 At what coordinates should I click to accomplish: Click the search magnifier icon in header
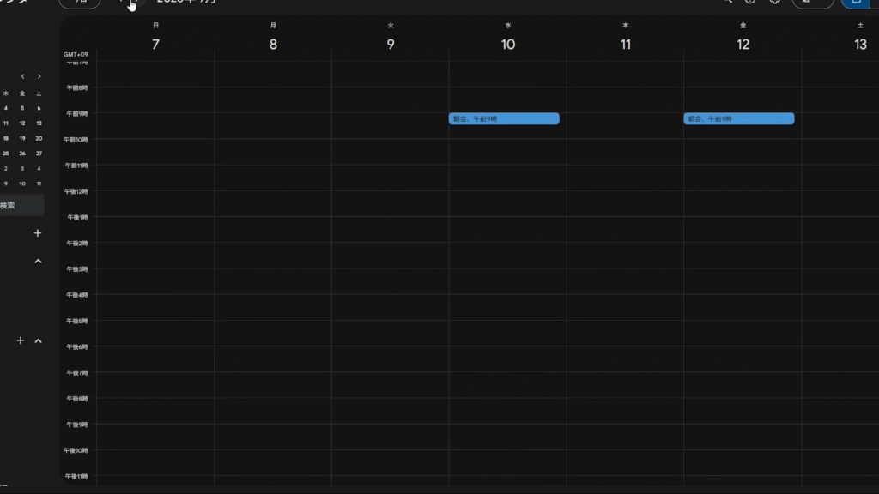point(726,2)
